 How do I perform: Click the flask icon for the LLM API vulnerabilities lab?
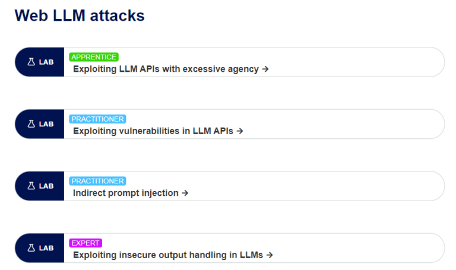[x=31, y=124]
